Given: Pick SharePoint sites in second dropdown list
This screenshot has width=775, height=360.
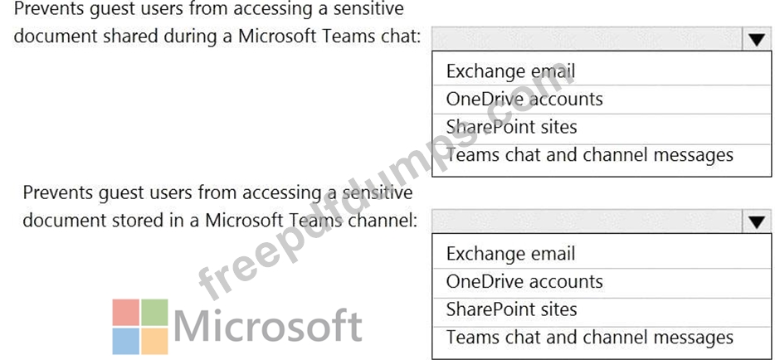Looking at the screenshot, I should (602, 310).
